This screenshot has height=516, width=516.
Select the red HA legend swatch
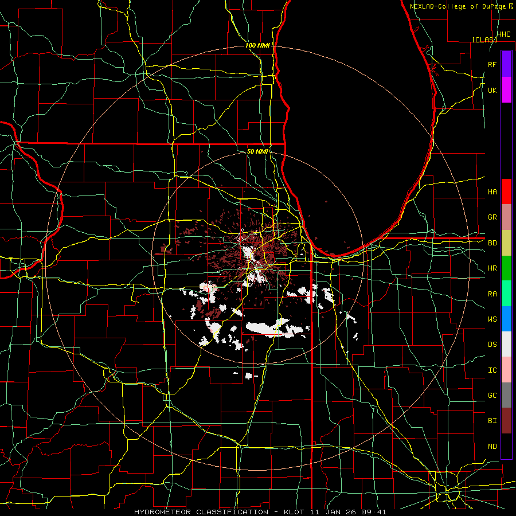click(x=506, y=191)
